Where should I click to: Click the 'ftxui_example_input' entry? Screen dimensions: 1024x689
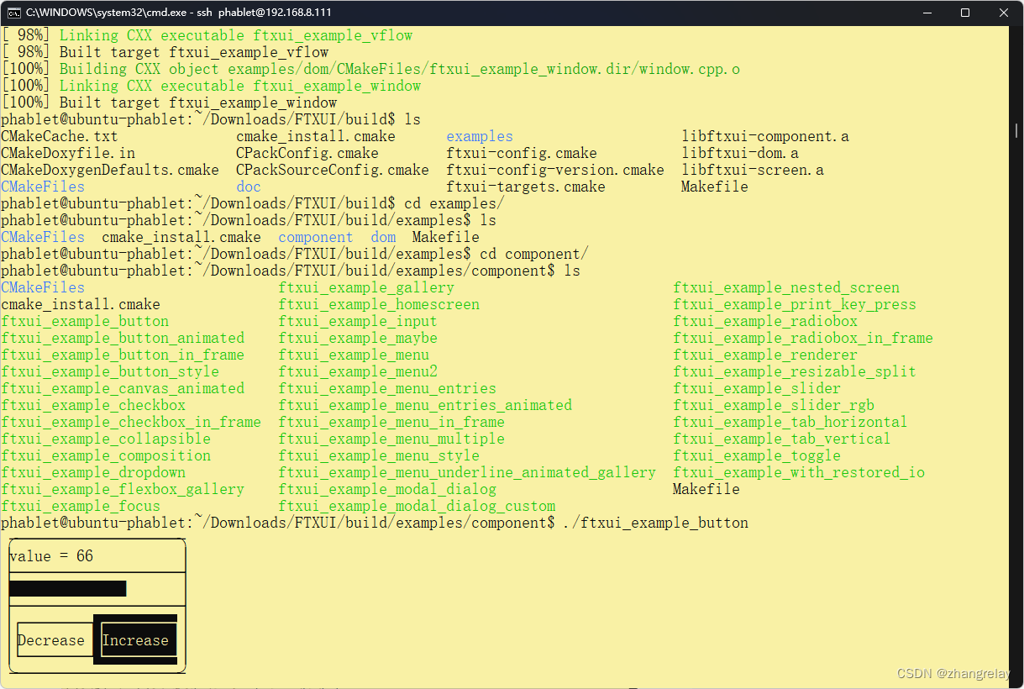click(x=358, y=321)
